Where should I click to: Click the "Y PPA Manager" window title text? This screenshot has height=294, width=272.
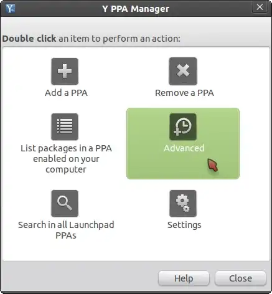pyautogui.click(x=136, y=9)
